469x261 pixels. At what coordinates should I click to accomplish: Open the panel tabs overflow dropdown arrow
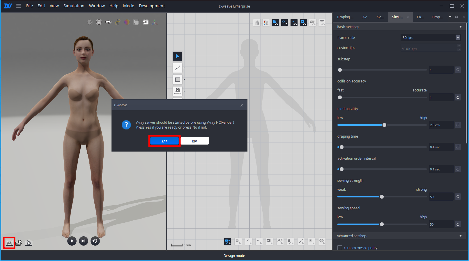(450, 17)
